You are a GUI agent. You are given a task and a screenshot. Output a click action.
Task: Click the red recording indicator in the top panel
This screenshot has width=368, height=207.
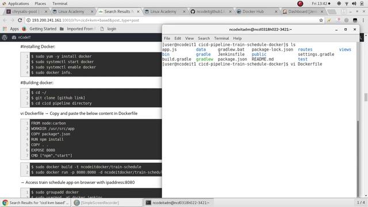point(300,3)
